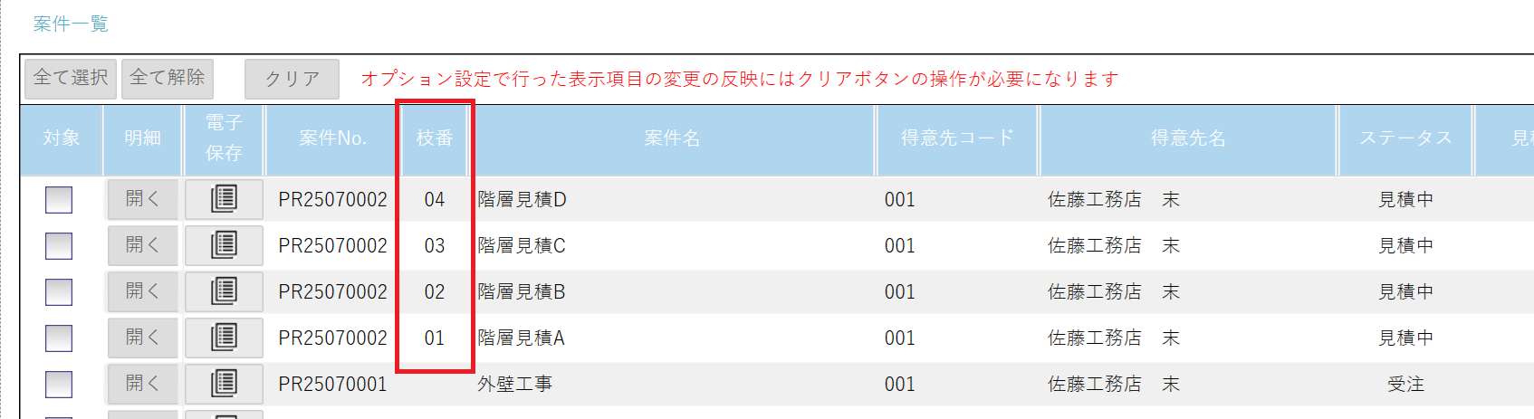Select checkbox for 階層見積A row

click(59, 338)
